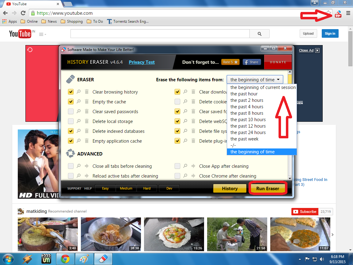Open the Apps shortcut in bookmarks bar
353x265 pixels.
(x=10, y=21)
